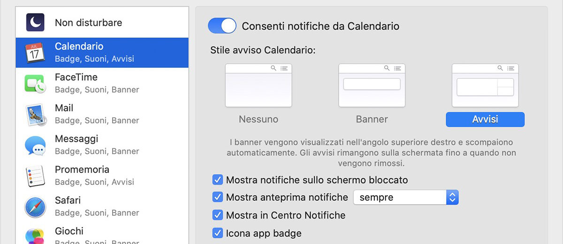Viewport: 563px width, 244px height.
Task: Choose the Messaggi speech bubble icon
Action: tap(35, 145)
